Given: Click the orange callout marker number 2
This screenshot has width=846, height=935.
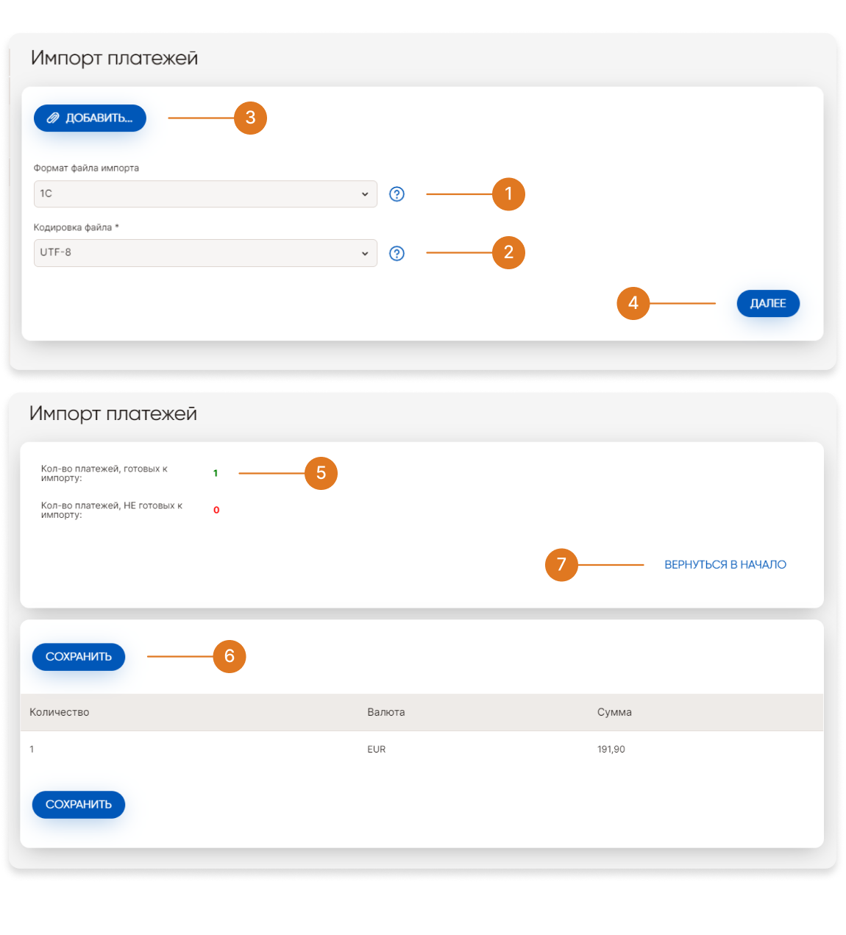Looking at the screenshot, I should pyautogui.click(x=508, y=252).
